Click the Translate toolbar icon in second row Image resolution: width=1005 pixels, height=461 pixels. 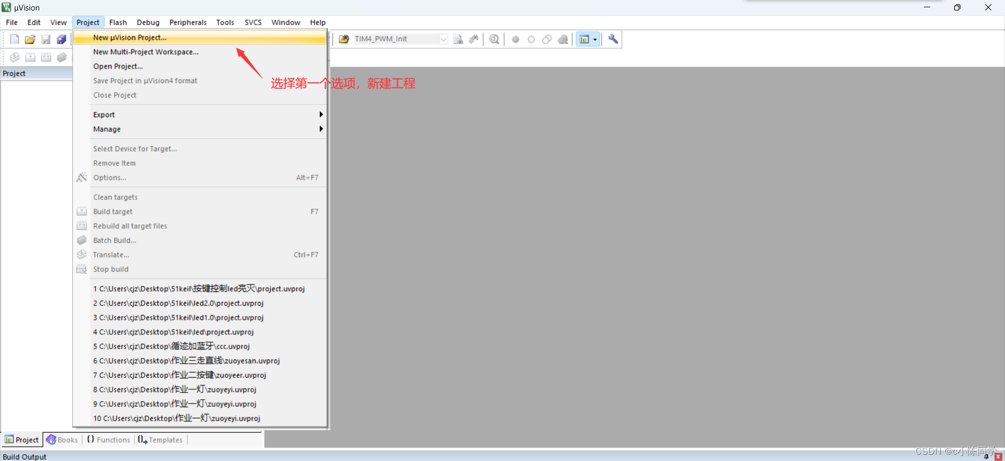coord(15,57)
